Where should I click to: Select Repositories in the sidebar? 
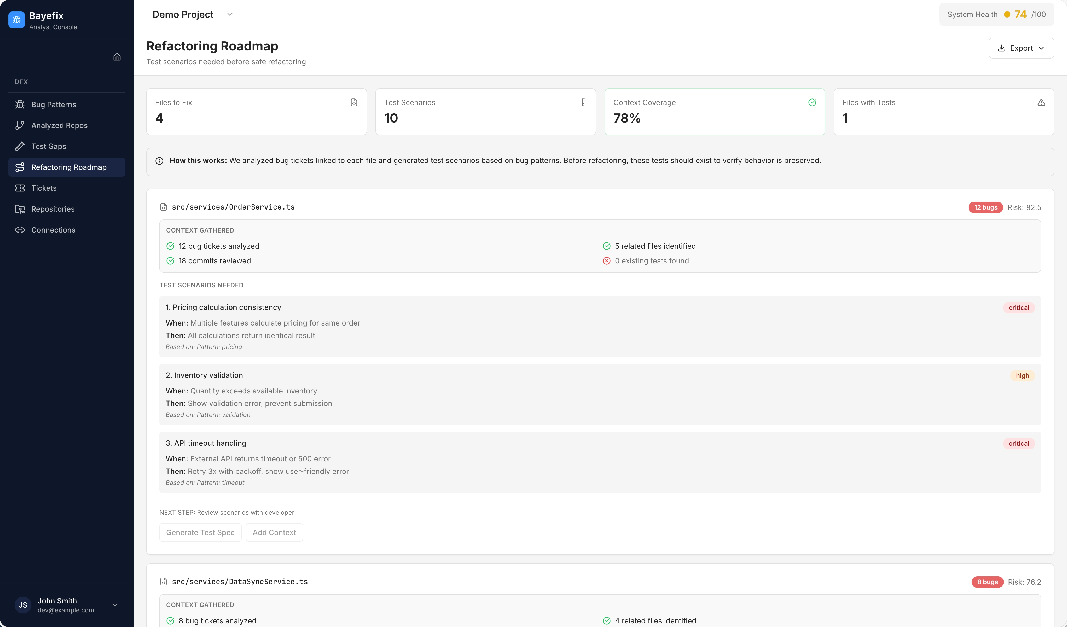[x=53, y=209]
